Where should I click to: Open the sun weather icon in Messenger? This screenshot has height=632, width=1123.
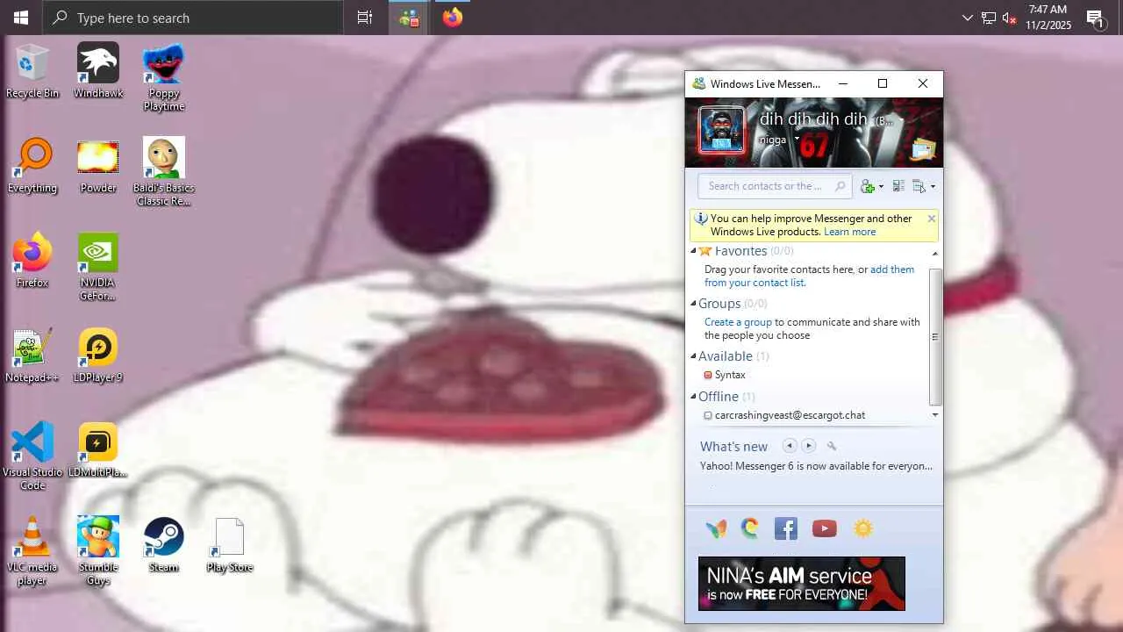(x=863, y=528)
